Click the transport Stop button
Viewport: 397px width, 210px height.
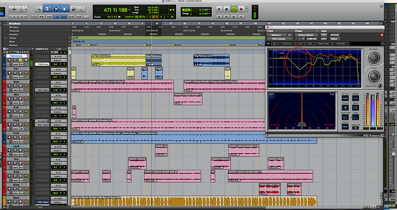pos(227,9)
